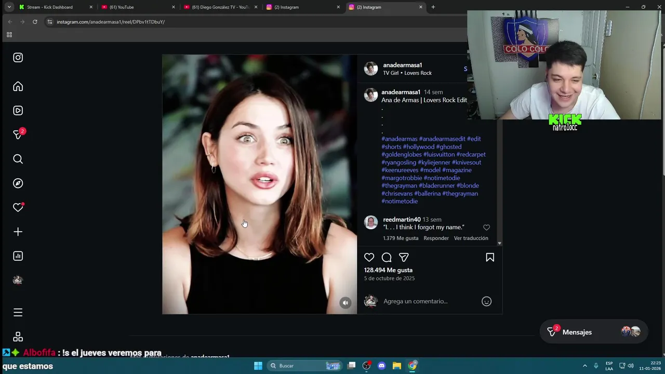Switch to Stream - Kick Dashboard tab
The width and height of the screenshot is (665, 374).
tap(55, 7)
